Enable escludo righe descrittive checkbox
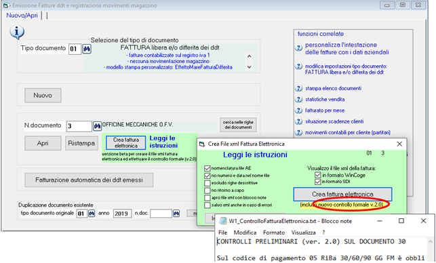Viewport: 436px width, 263px height. coord(207,183)
